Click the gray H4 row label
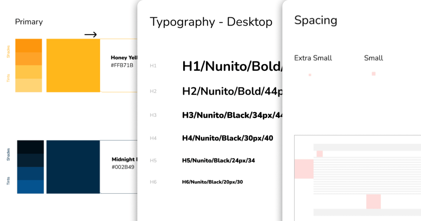 (153, 138)
